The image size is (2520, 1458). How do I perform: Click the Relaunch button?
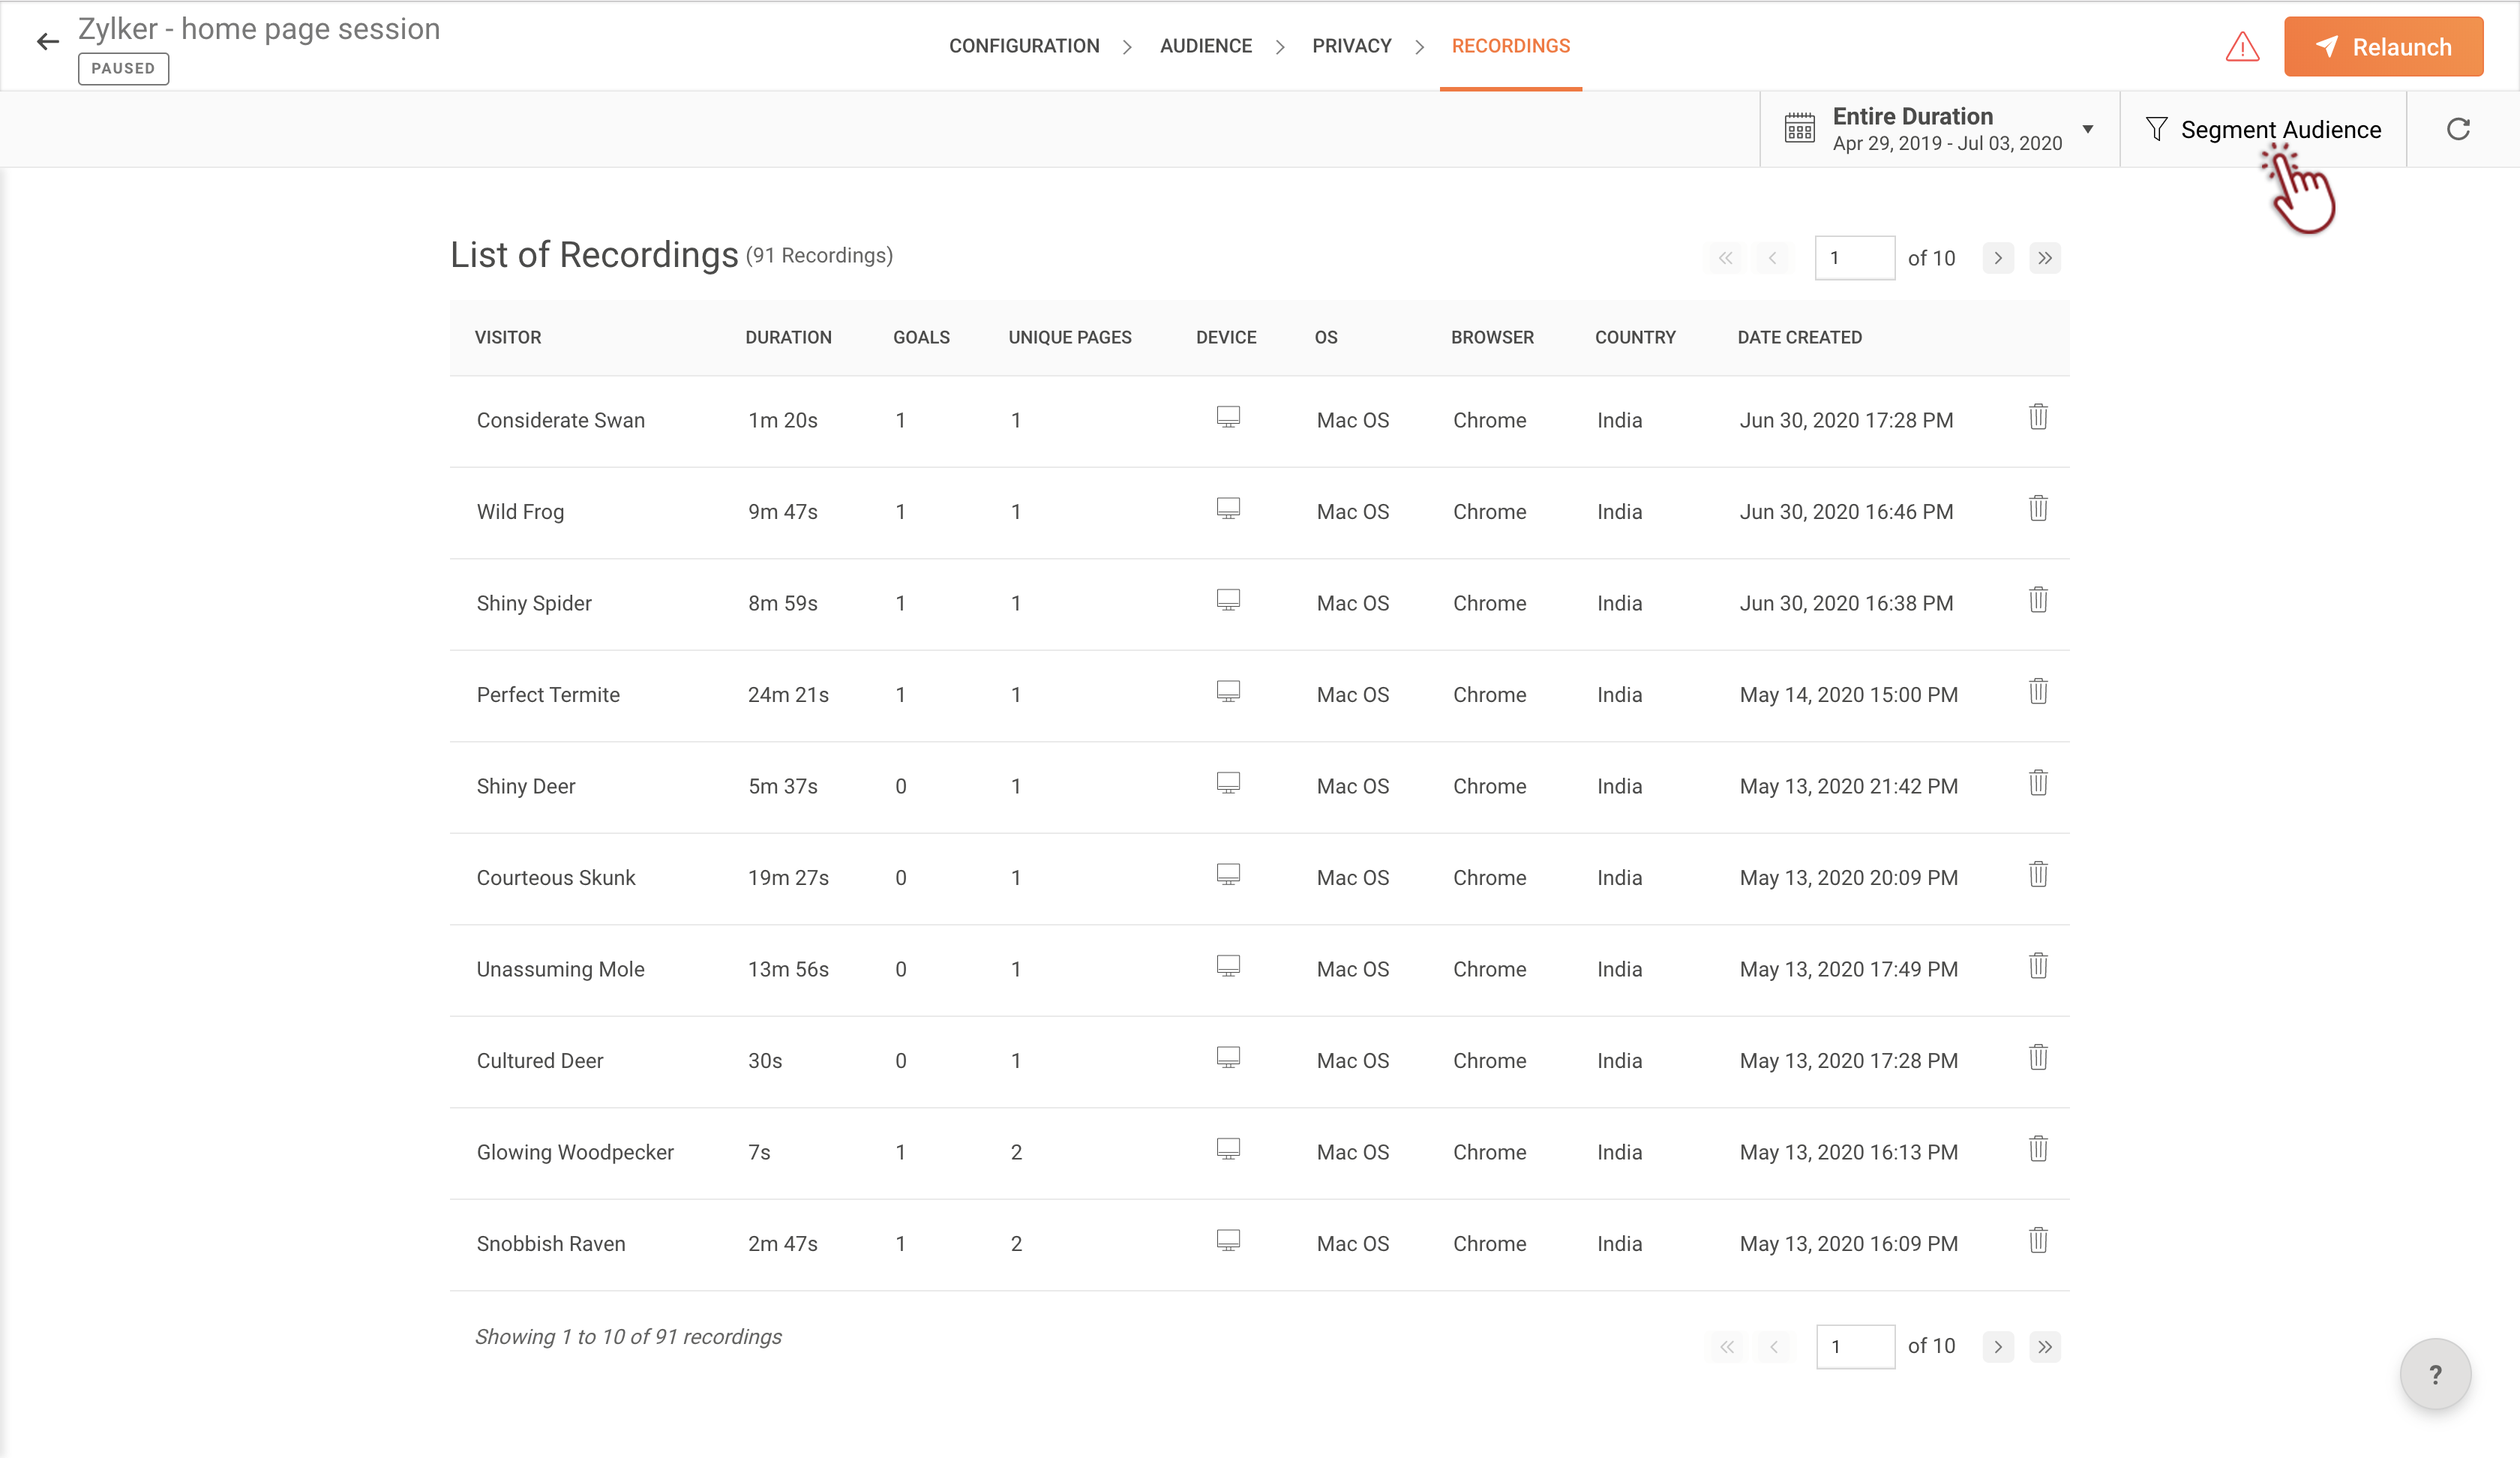[x=2382, y=47]
